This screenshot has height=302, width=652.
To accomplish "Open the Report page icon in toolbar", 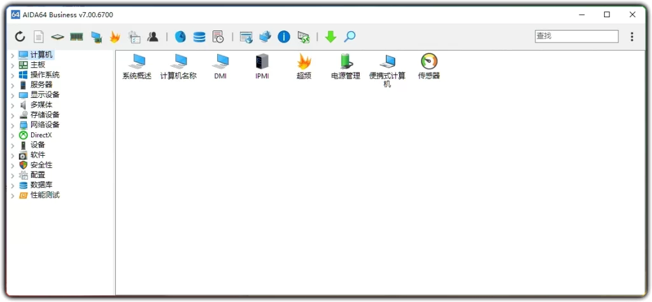I will [x=39, y=37].
